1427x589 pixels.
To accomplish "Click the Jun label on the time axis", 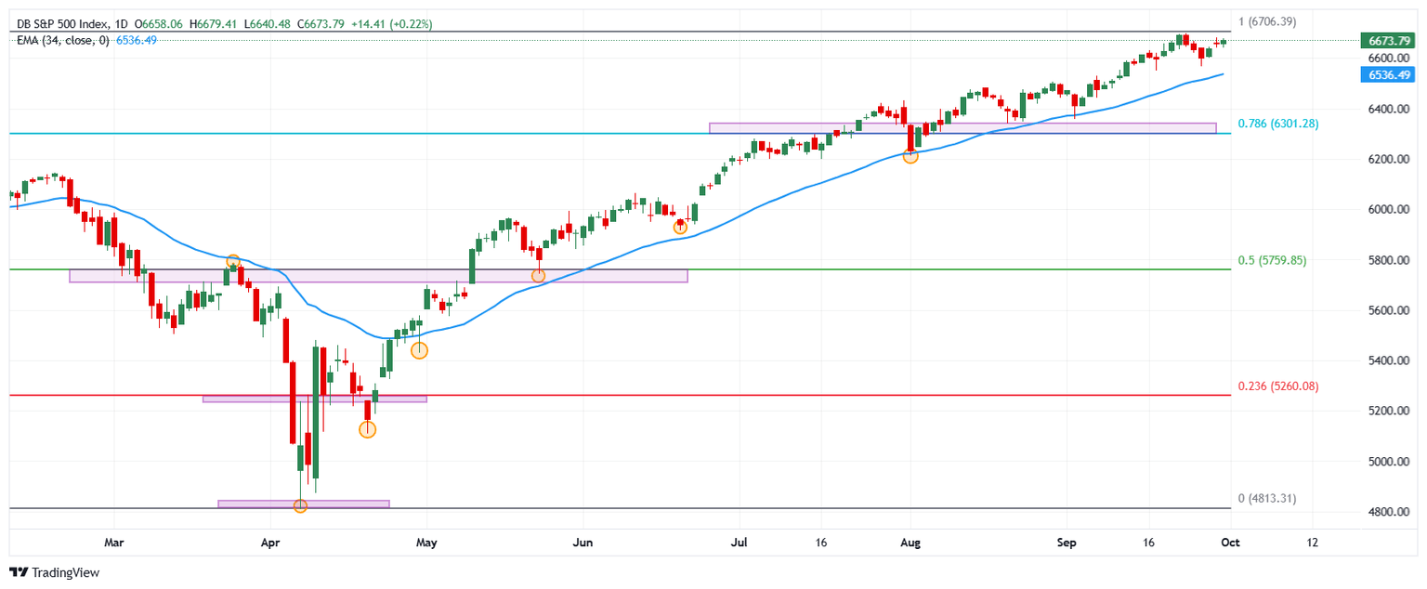I will click(583, 543).
